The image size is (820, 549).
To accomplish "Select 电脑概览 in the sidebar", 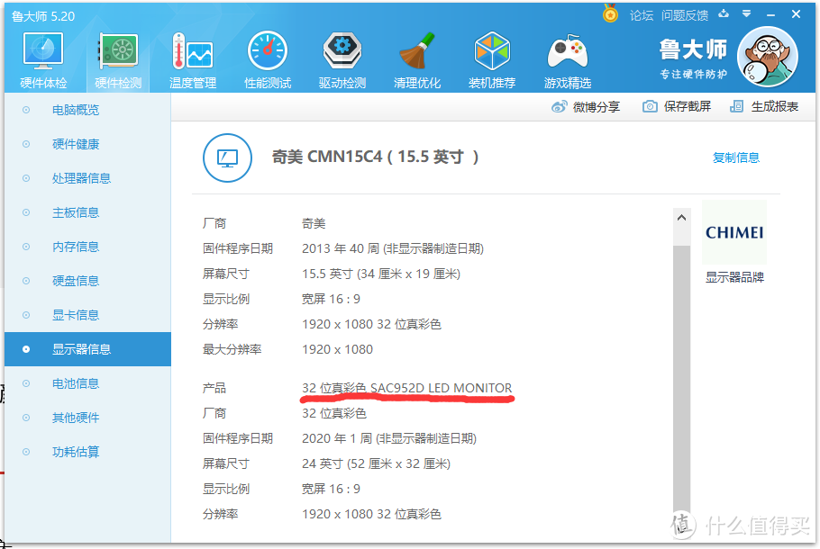I will (x=87, y=110).
